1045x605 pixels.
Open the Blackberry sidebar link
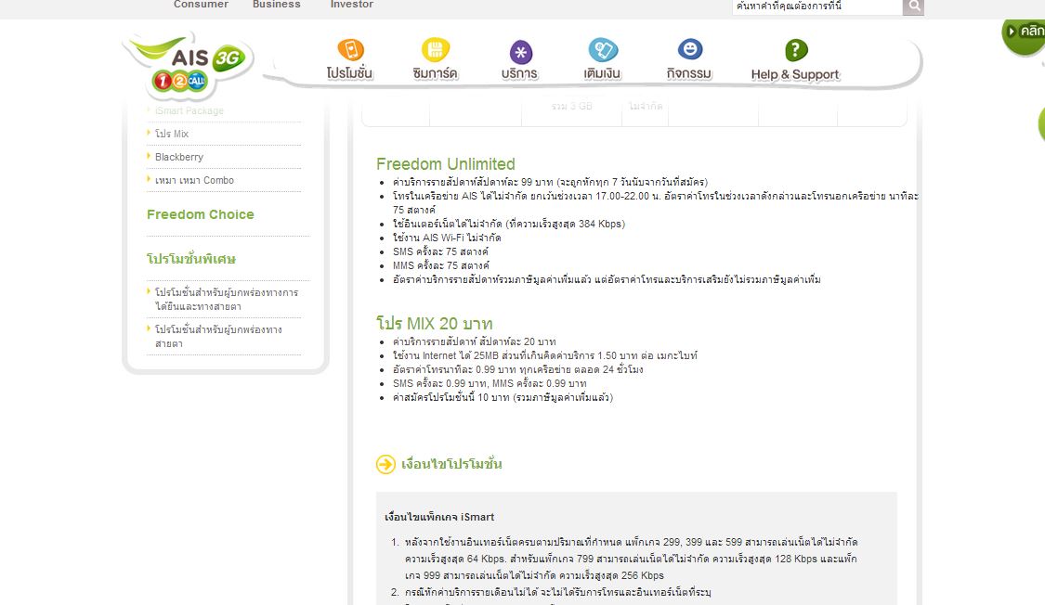tap(178, 157)
